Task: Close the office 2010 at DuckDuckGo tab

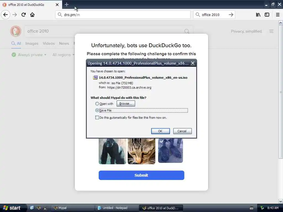Action: (57, 5)
